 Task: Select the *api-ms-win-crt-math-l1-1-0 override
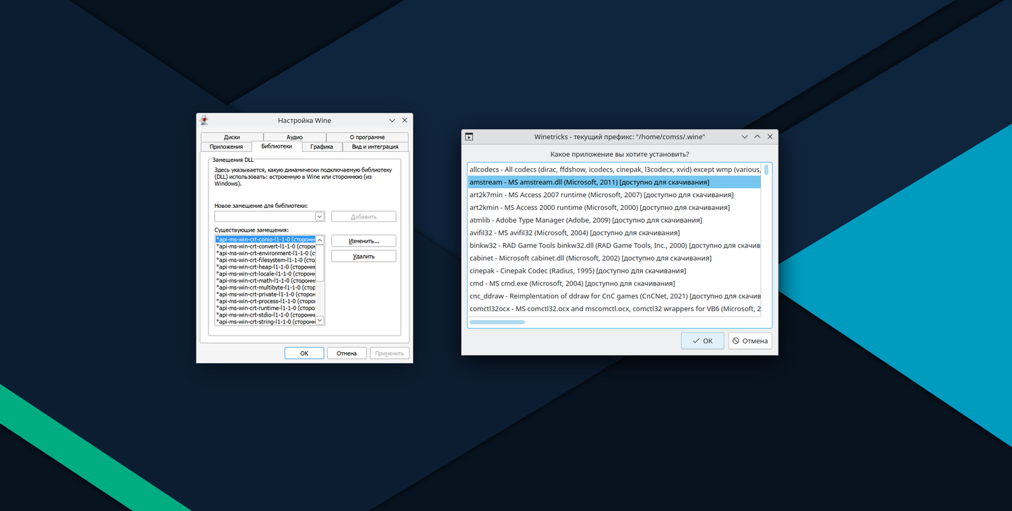point(265,281)
